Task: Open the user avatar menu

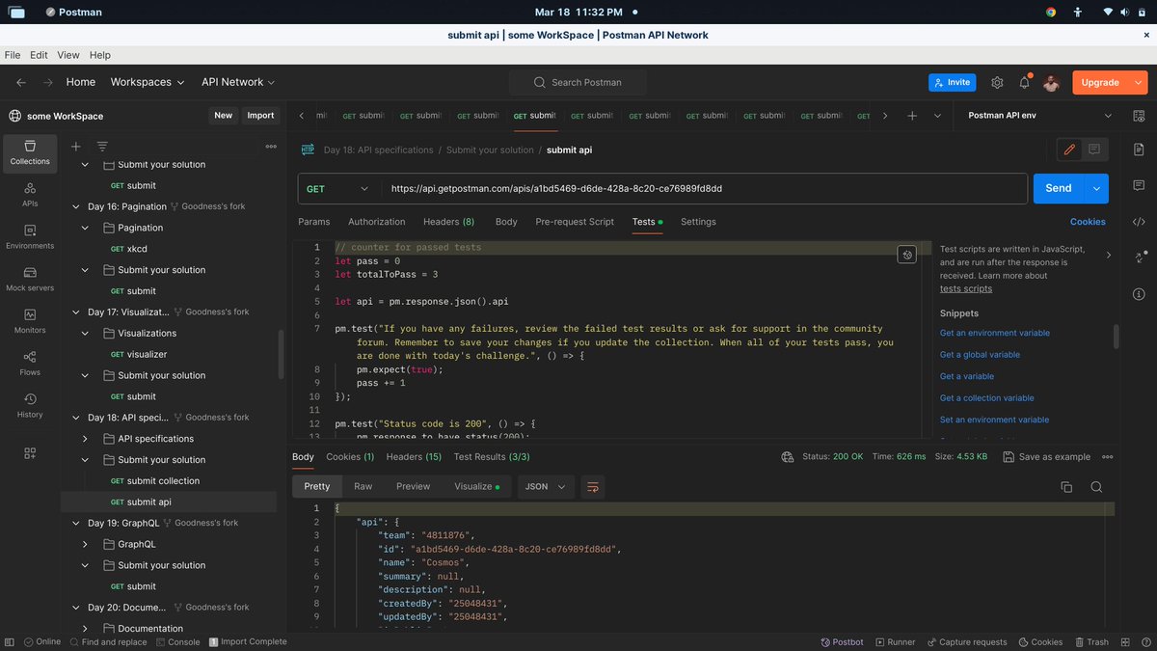Action: pos(1051,83)
